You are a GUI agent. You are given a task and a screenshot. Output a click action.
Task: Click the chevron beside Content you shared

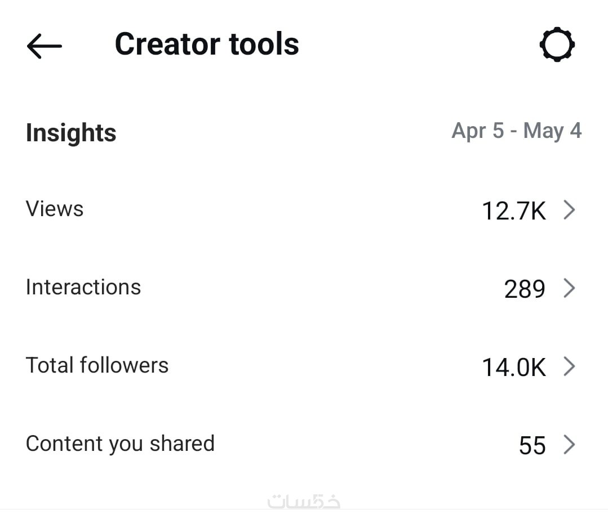point(570,445)
